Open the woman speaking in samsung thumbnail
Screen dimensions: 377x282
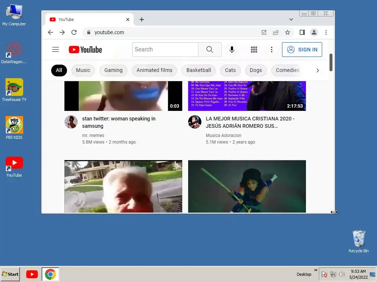tap(123, 96)
